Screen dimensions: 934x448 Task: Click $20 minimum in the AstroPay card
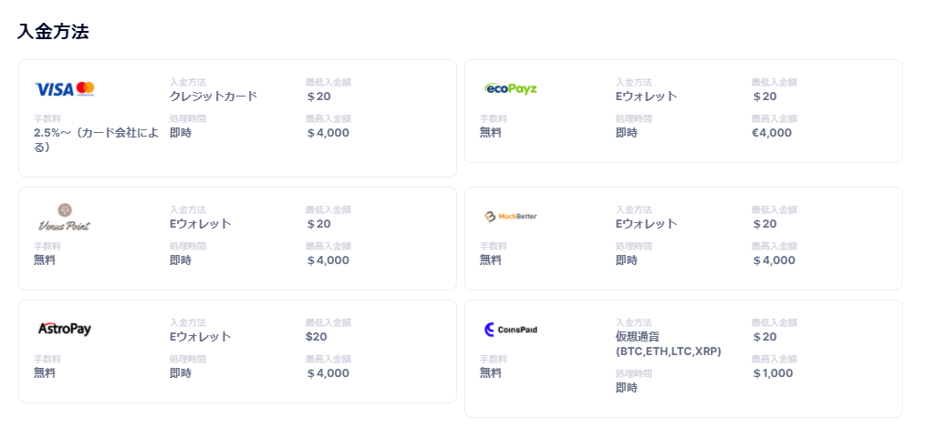click(317, 337)
